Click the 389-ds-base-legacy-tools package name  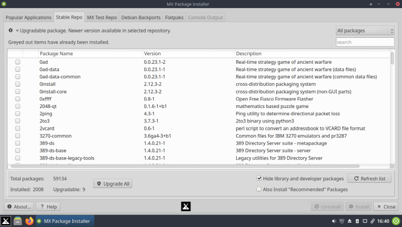67,158
